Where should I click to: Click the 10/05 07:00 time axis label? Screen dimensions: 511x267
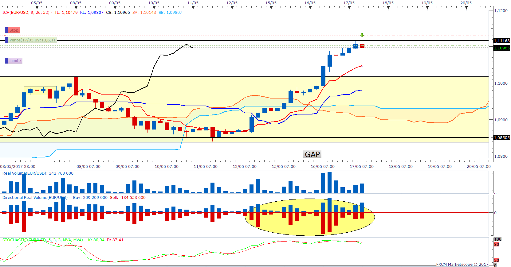tap(167, 167)
